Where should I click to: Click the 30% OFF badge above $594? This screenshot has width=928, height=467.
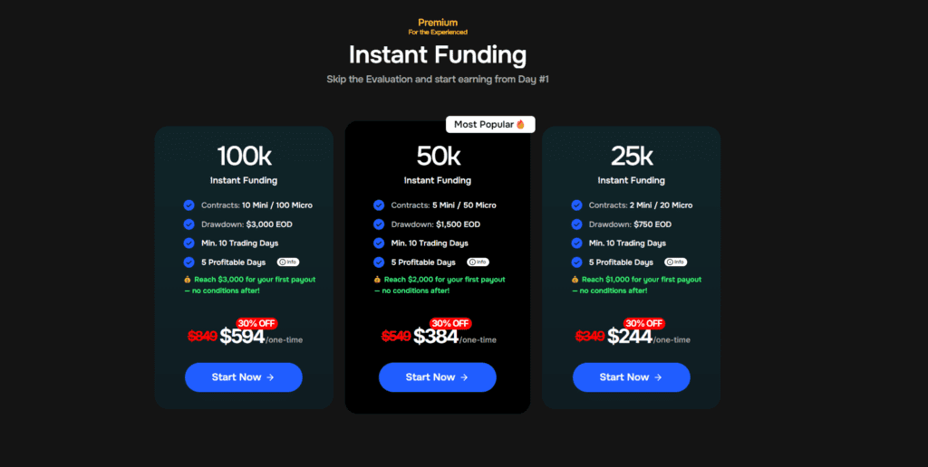coord(256,323)
